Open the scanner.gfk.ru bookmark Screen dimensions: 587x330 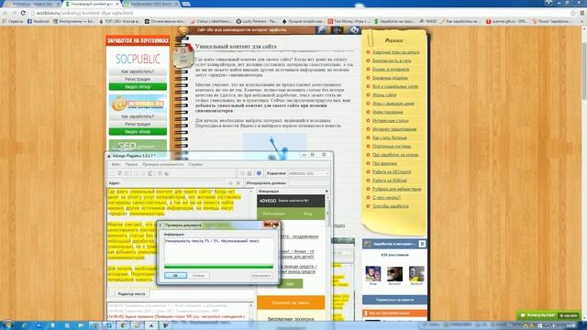pos(507,21)
